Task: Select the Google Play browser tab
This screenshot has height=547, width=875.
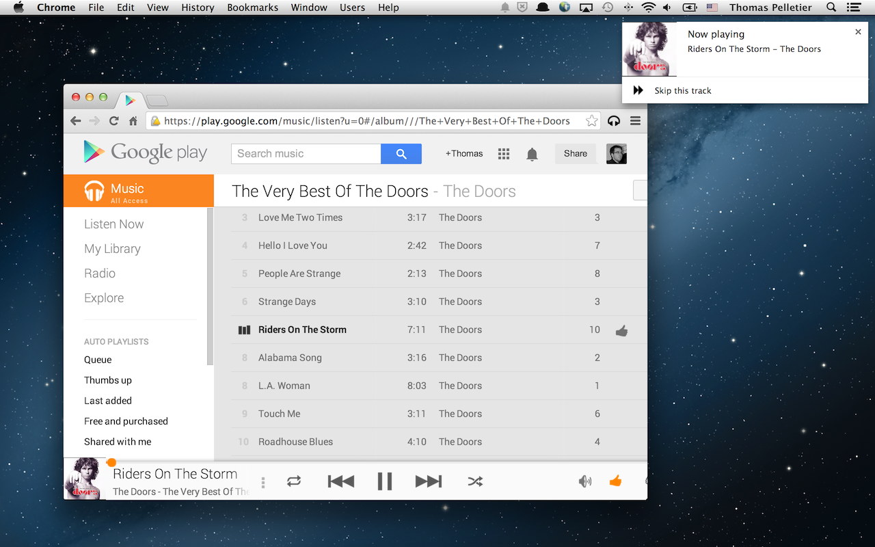Action: click(130, 101)
